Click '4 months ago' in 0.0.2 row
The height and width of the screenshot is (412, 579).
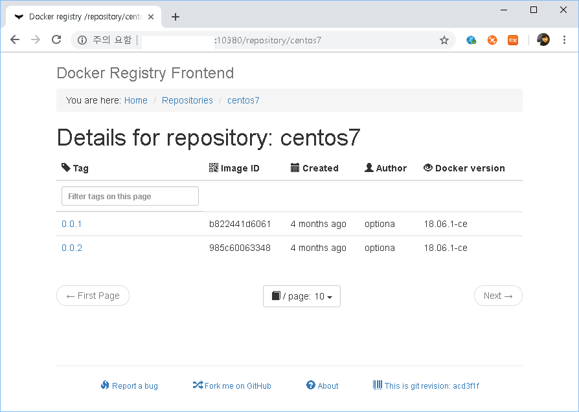[318, 248]
